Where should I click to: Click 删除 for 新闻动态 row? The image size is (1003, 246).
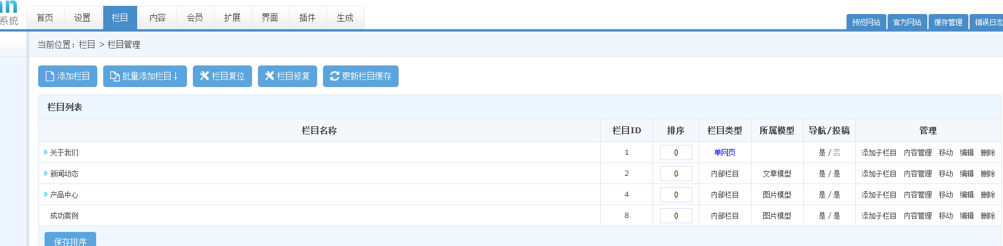tap(988, 174)
